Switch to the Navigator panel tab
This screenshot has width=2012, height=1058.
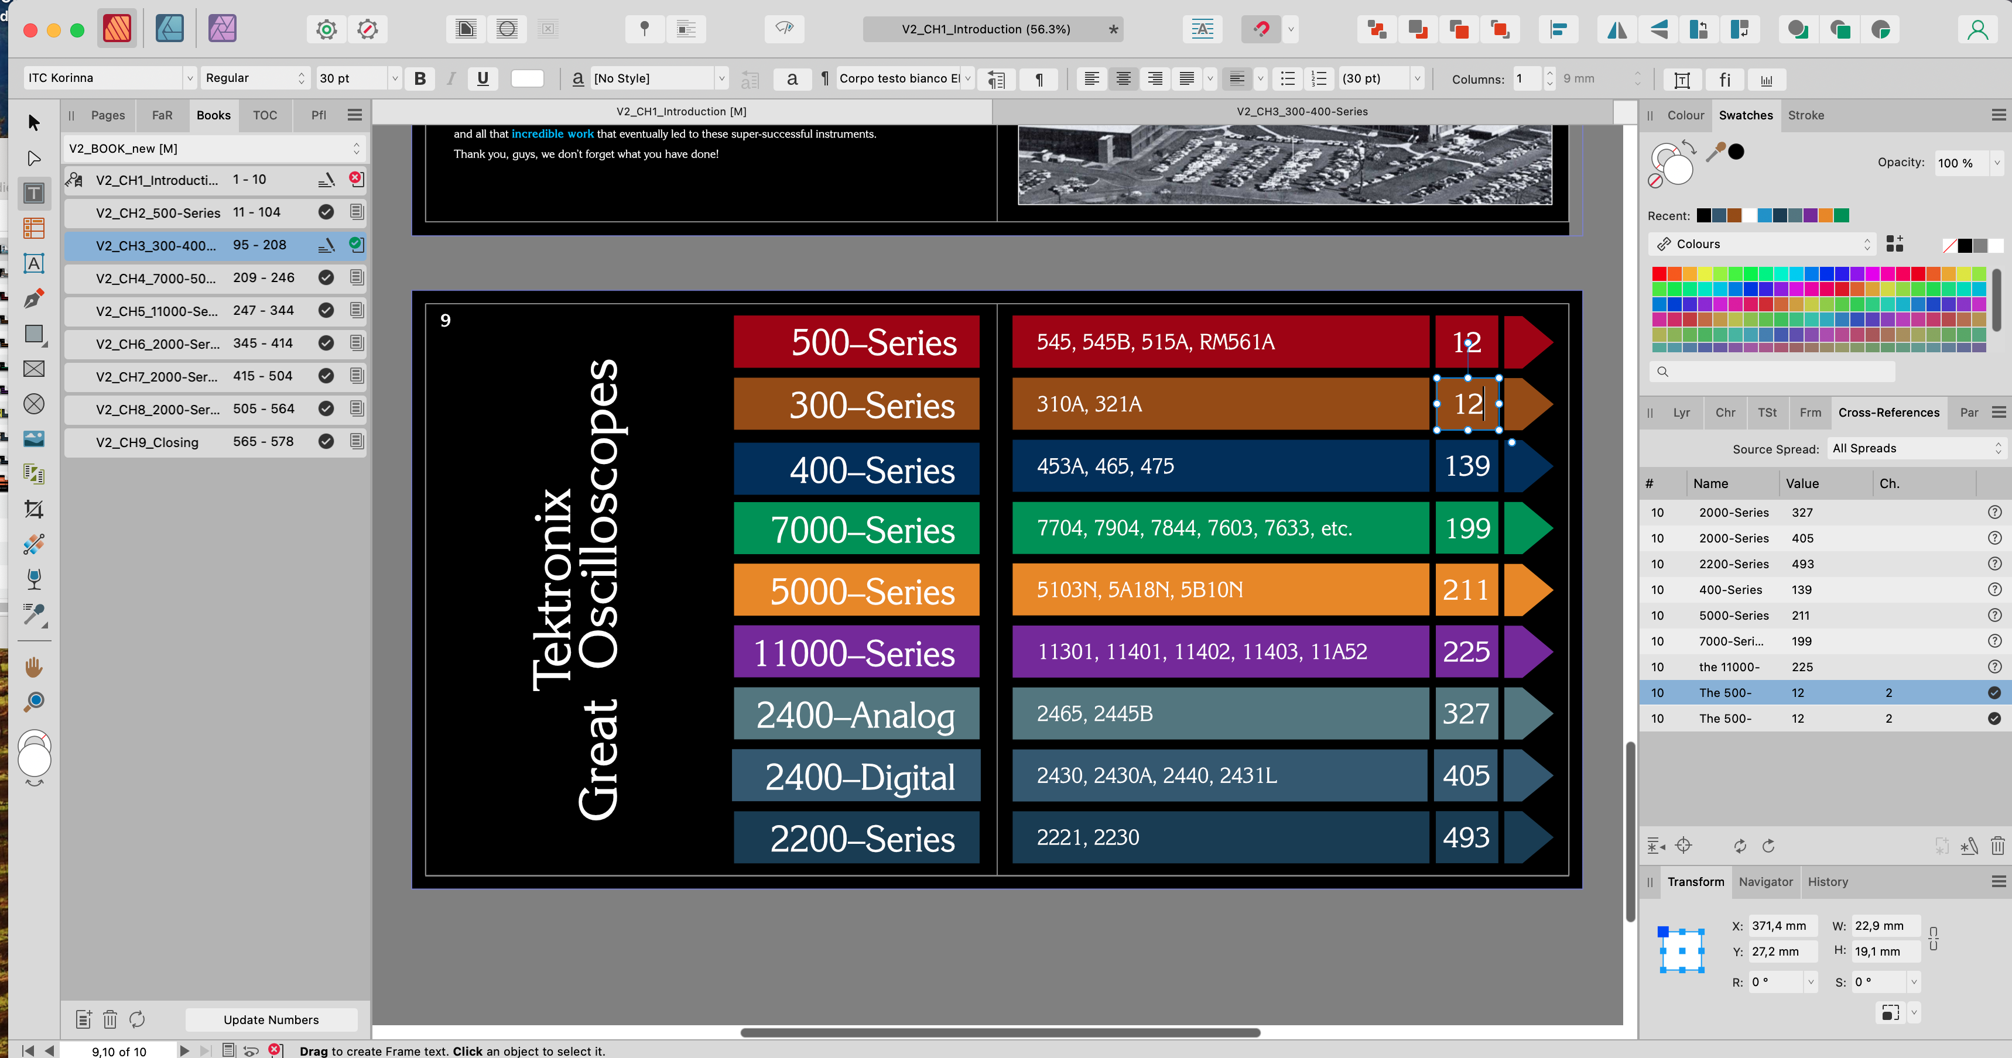[1765, 881]
